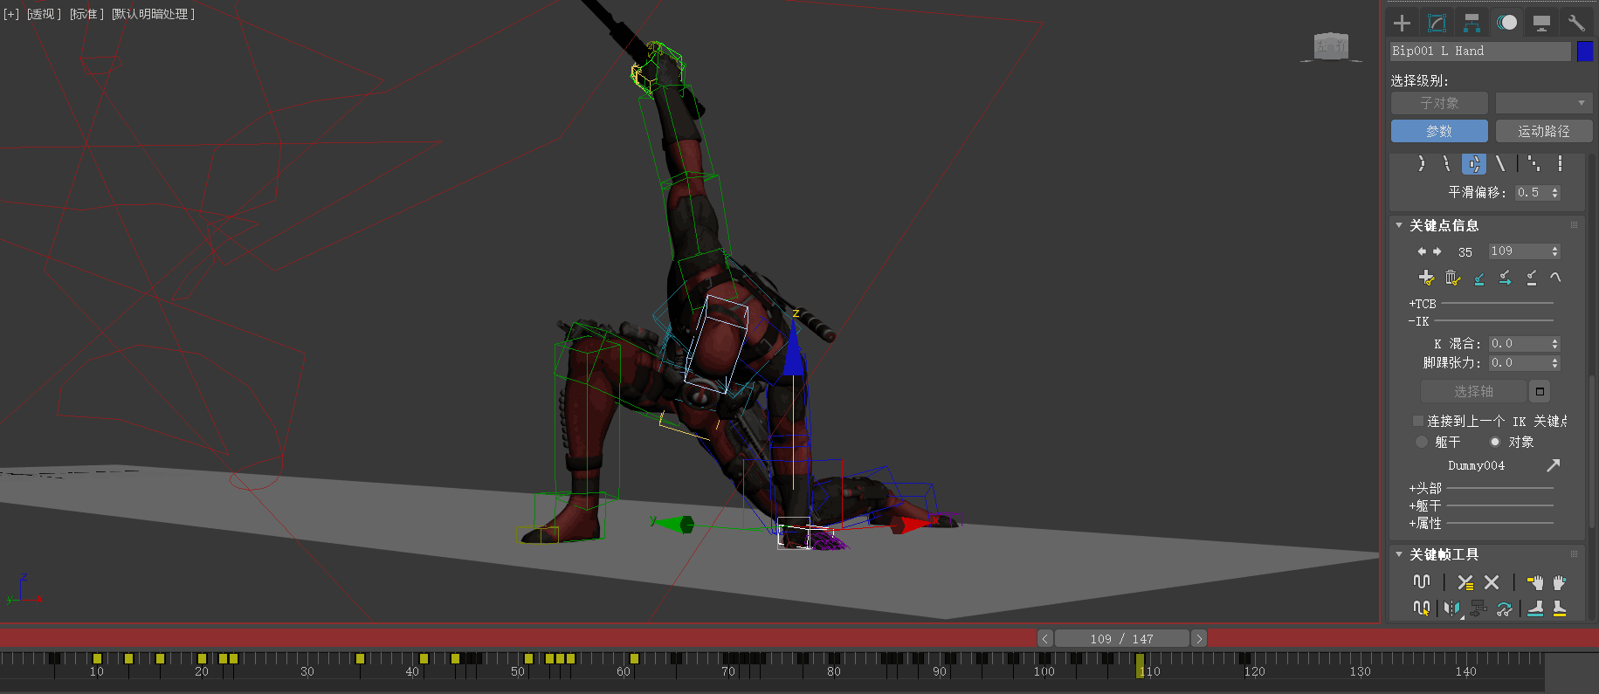This screenshot has height=694, width=1599.
Task: Enable 连接到上一个 IK 关键点 checkbox
Action: pos(1418,421)
